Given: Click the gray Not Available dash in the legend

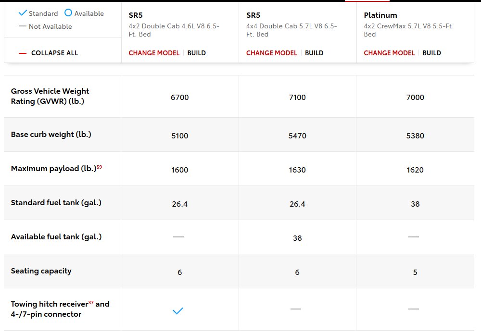Looking at the screenshot, I should click(23, 26).
